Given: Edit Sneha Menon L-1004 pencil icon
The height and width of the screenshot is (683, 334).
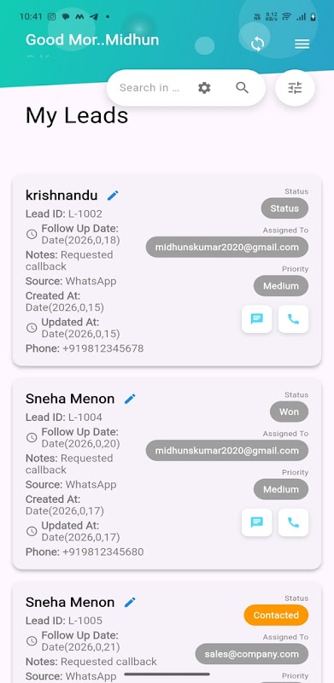Looking at the screenshot, I should [x=130, y=399].
